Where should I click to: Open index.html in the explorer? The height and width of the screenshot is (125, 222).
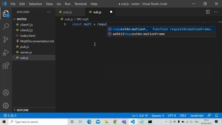tap(34, 36)
